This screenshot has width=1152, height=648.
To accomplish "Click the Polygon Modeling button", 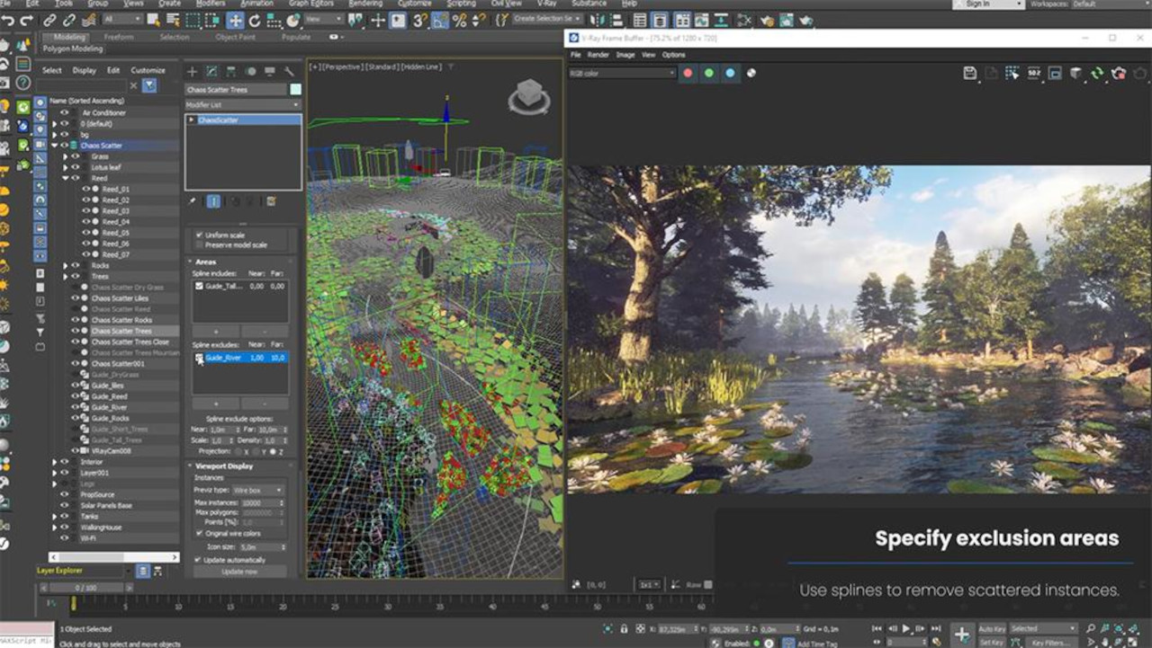I will 74,49.
